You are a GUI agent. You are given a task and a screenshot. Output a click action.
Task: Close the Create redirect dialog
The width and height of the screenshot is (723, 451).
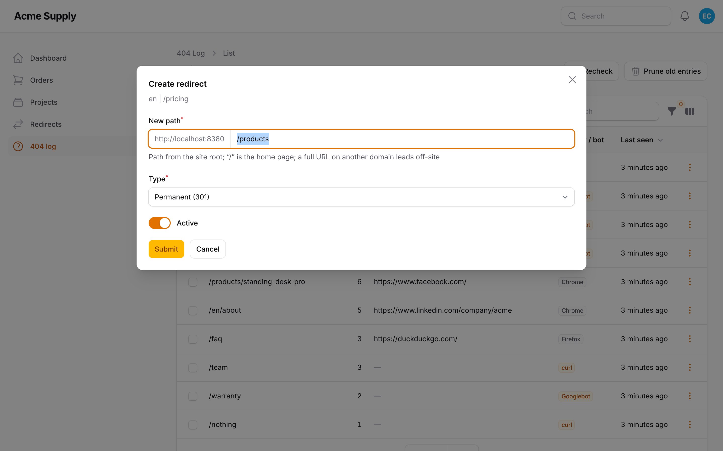click(572, 80)
